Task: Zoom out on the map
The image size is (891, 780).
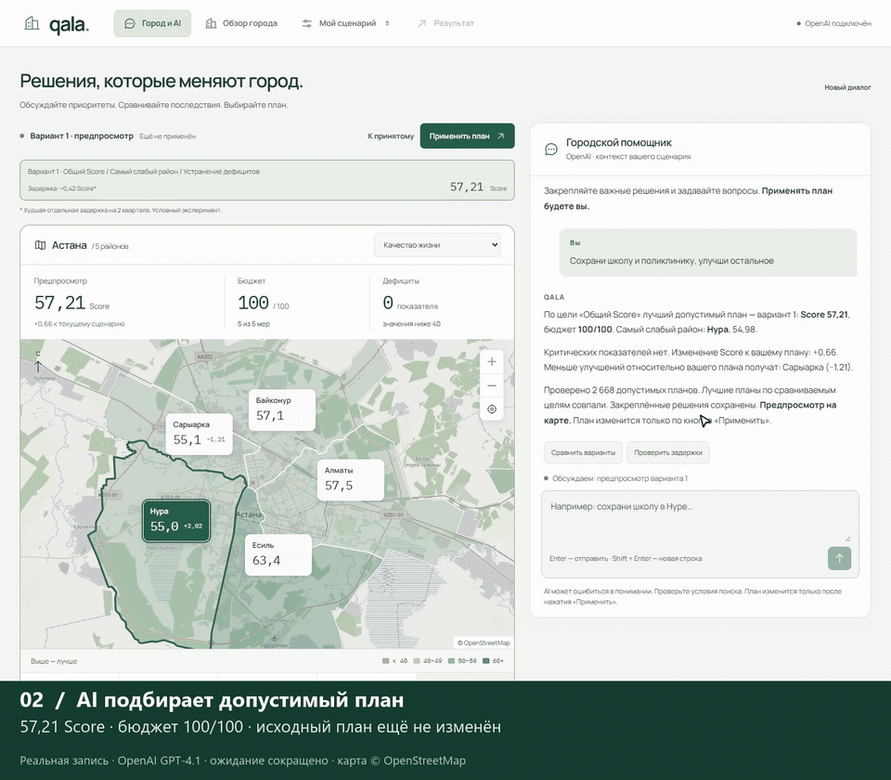Action: (x=492, y=385)
